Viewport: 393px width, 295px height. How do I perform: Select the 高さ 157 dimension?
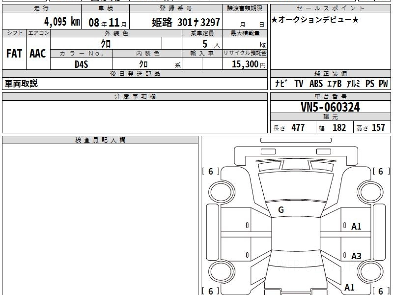point(371,128)
